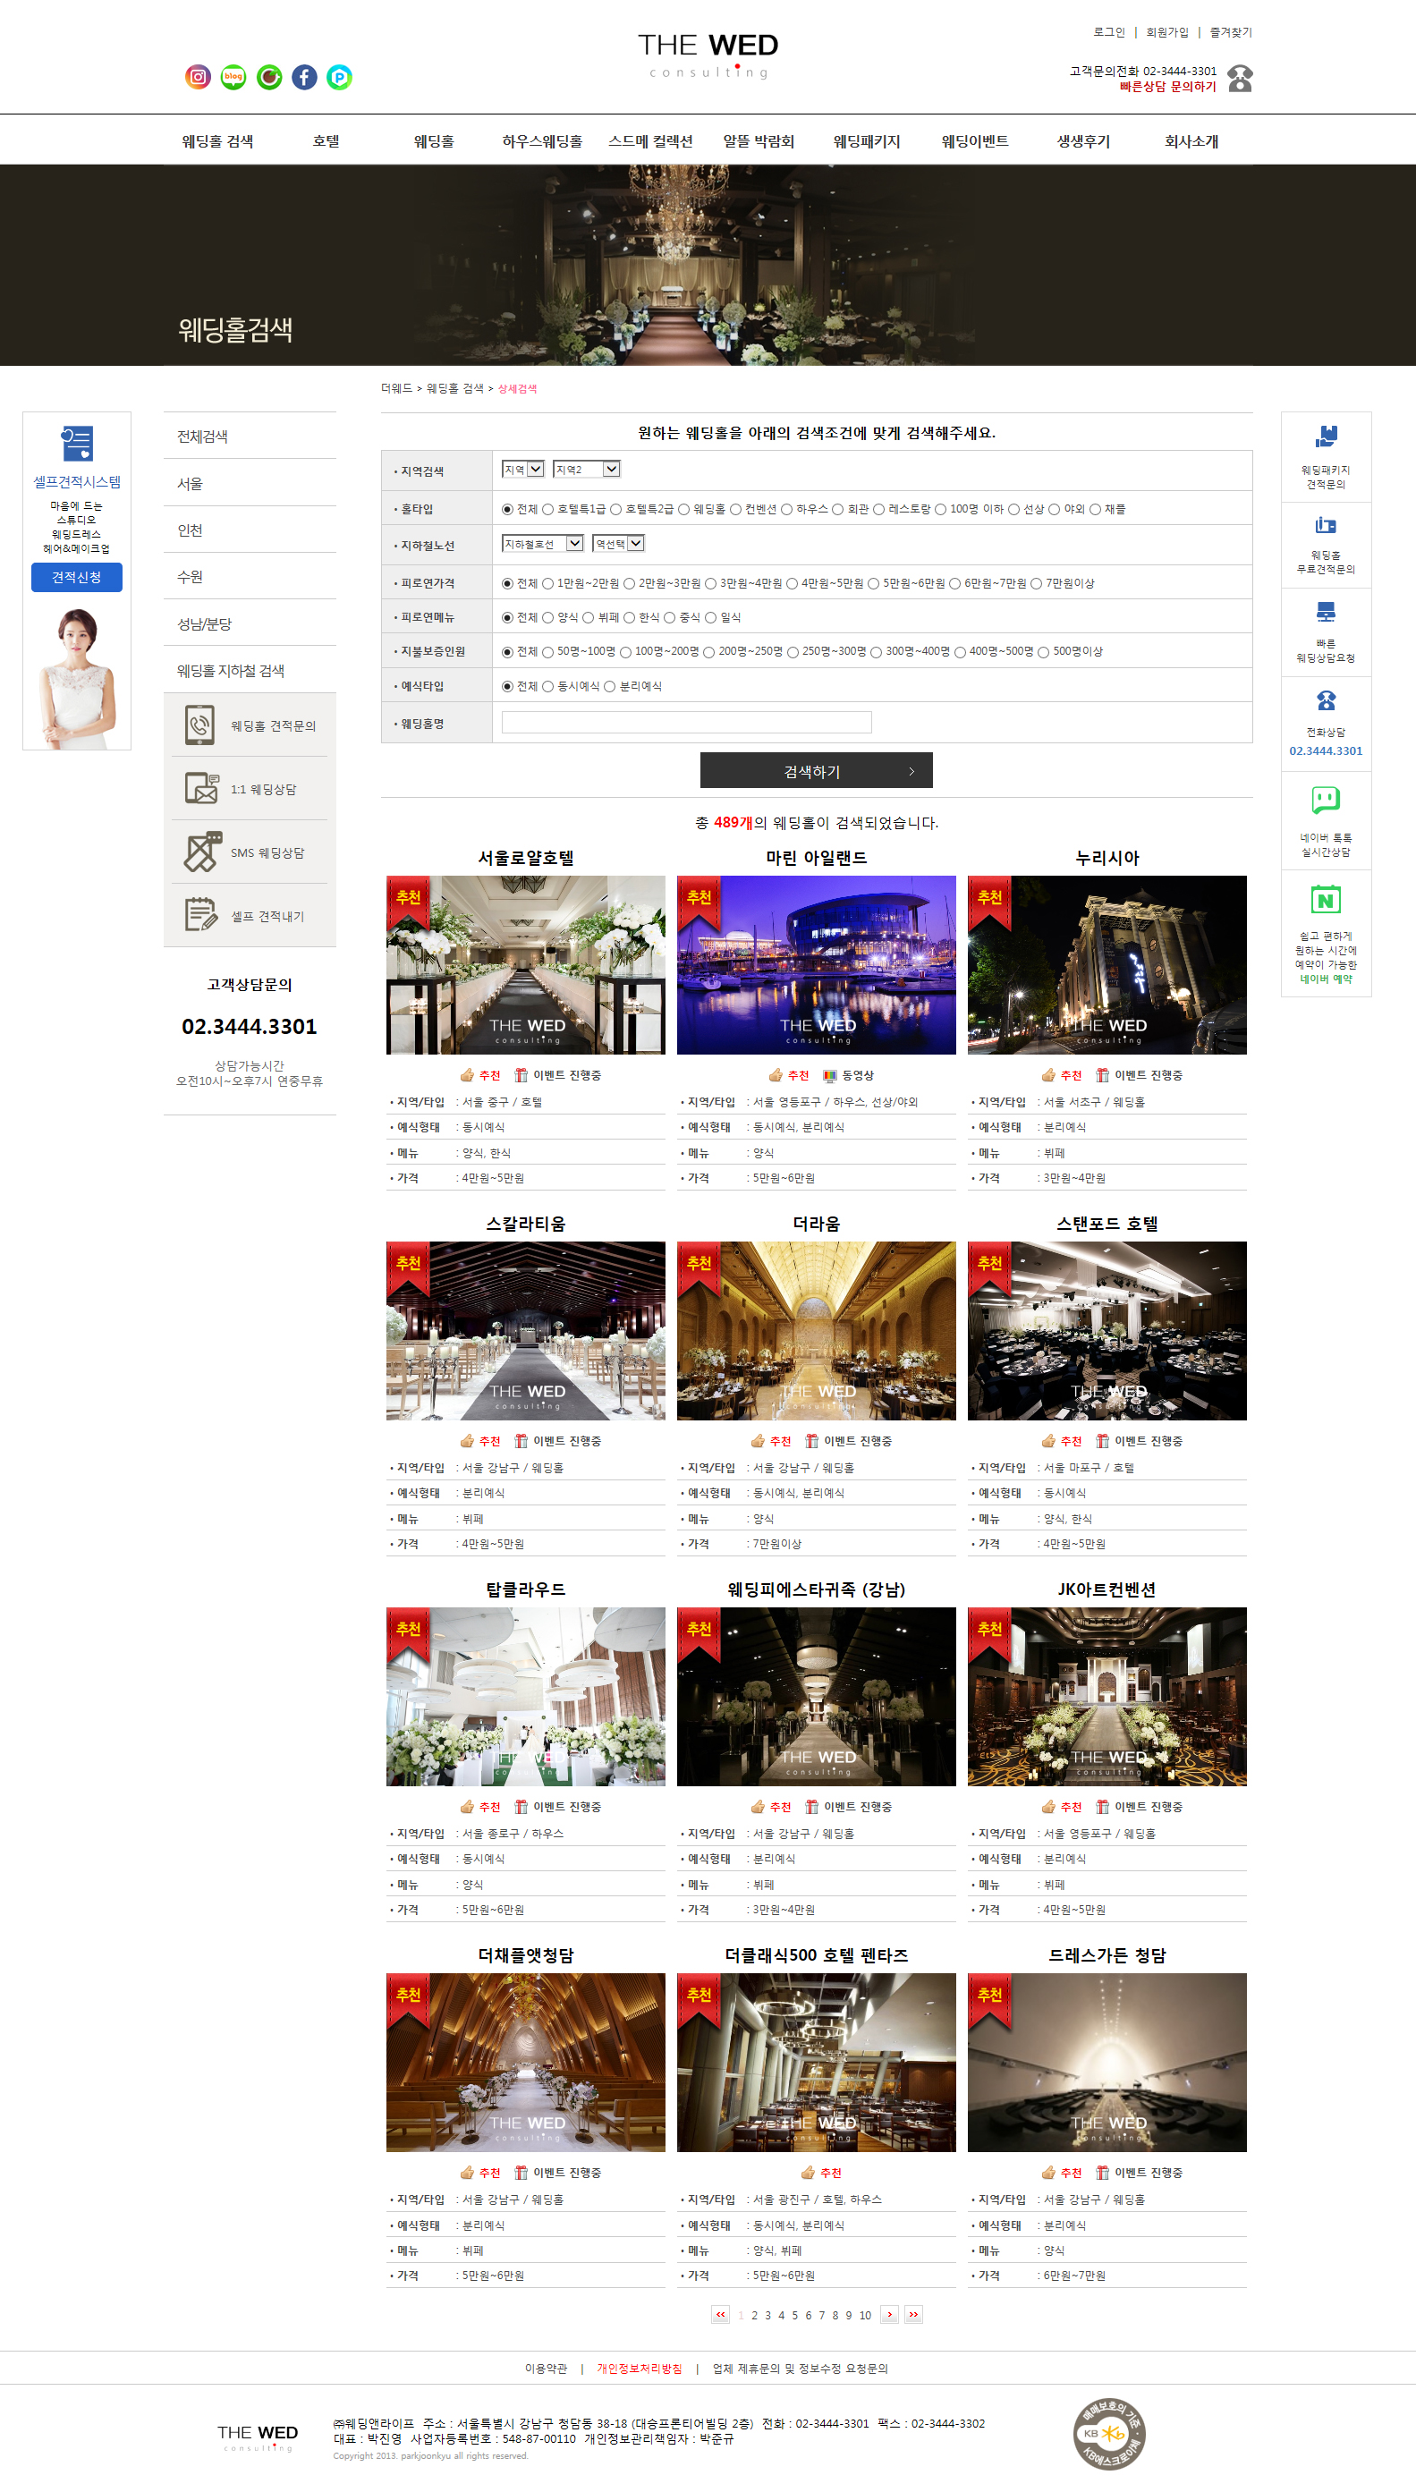Select 분리예식 ceremony type radio

click(x=610, y=686)
